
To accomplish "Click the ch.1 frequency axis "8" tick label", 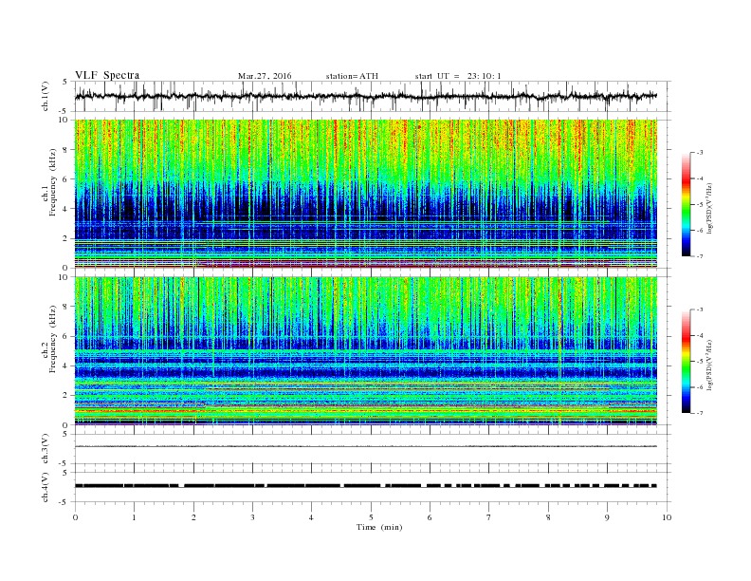I will click(65, 150).
